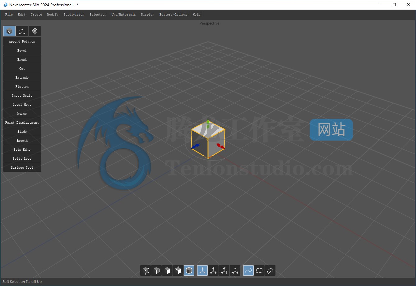This screenshot has height=286, width=416.
Task: Choose lasso selection style icon
Action: pyautogui.click(x=270, y=270)
